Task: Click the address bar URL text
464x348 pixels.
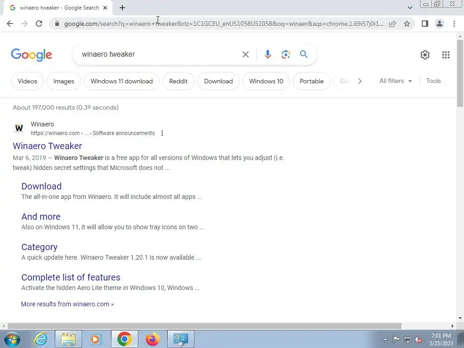Action: [224, 24]
